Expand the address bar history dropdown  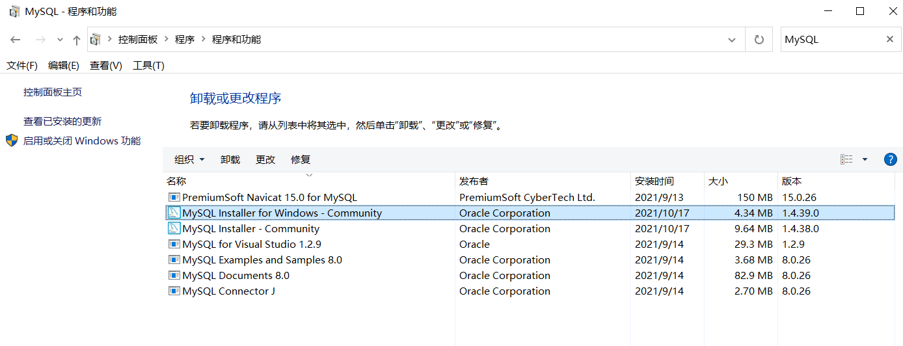pos(732,40)
